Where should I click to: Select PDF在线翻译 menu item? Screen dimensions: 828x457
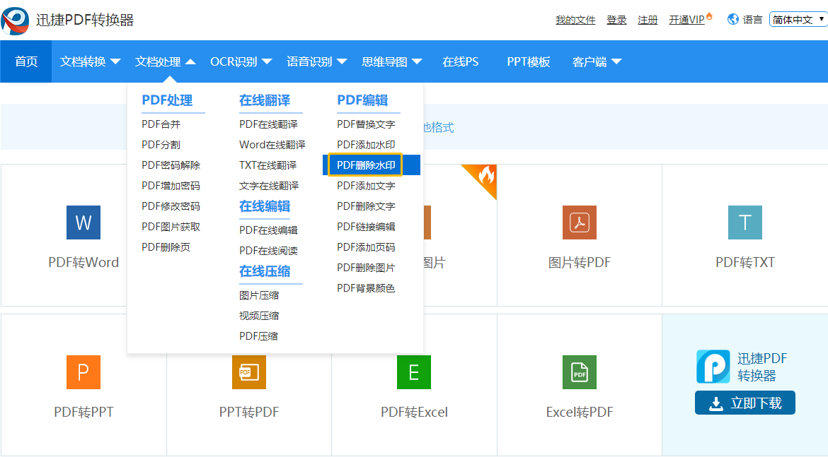(x=268, y=124)
